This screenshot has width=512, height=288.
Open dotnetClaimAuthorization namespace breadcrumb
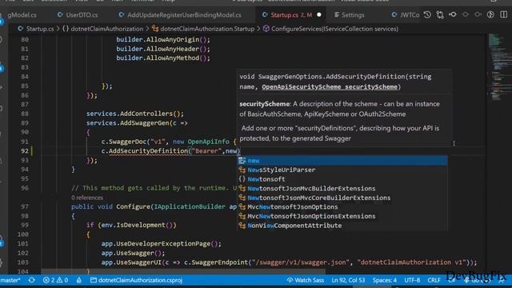(103, 29)
